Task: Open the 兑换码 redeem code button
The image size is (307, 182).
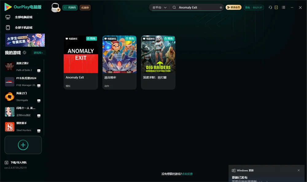Action: point(70,8)
